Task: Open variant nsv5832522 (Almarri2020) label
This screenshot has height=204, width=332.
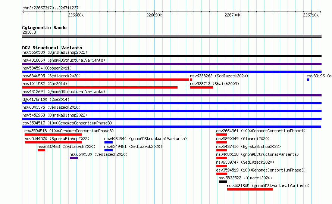Action: pos(245,178)
